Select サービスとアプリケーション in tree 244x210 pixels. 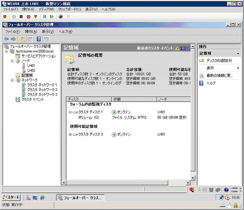39,56
